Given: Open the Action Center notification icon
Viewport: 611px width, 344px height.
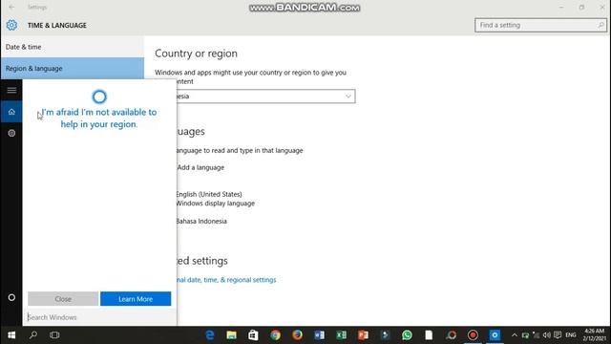Looking at the screenshot, I should 558,335.
